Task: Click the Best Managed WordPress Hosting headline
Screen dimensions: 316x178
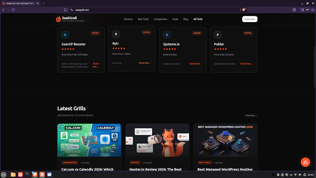Action: click(x=225, y=169)
